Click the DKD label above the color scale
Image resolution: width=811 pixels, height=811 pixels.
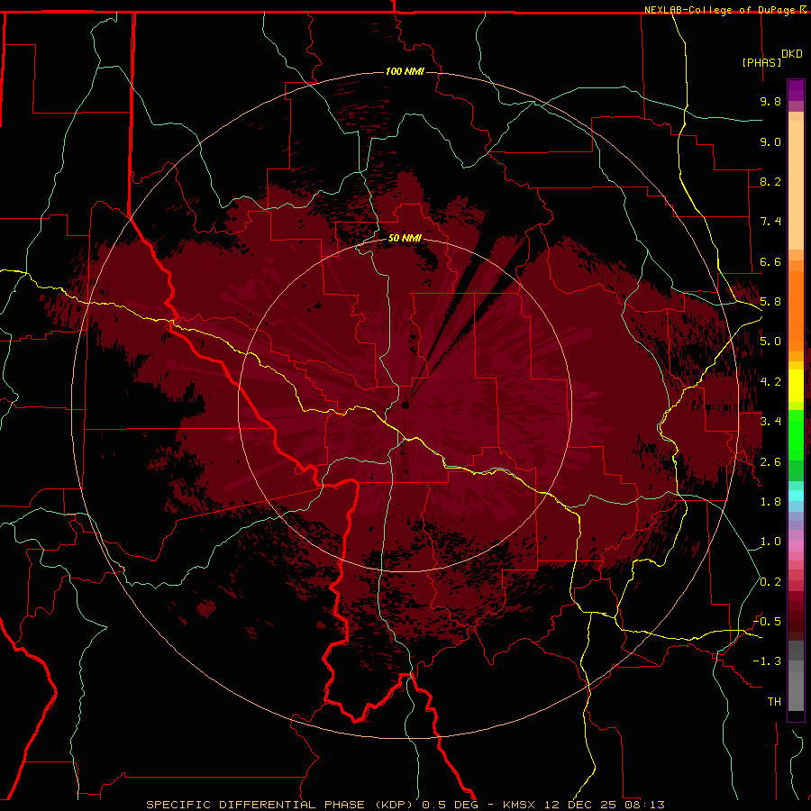click(x=792, y=54)
